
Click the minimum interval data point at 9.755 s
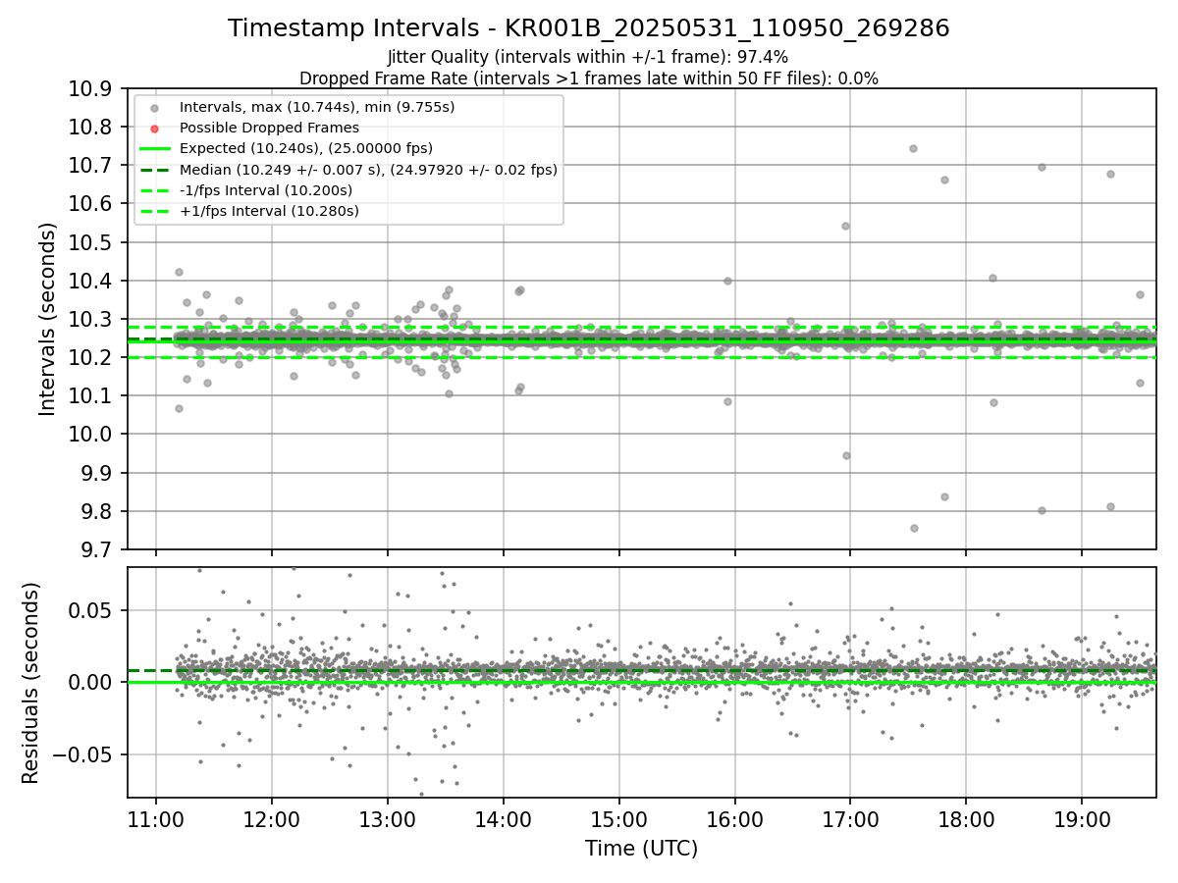[914, 528]
